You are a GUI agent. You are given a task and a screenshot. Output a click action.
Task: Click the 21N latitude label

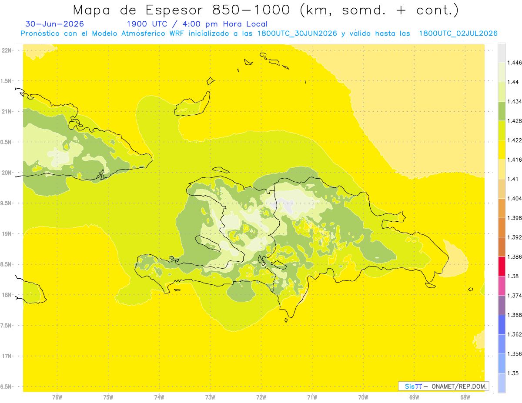pyautogui.click(x=7, y=111)
